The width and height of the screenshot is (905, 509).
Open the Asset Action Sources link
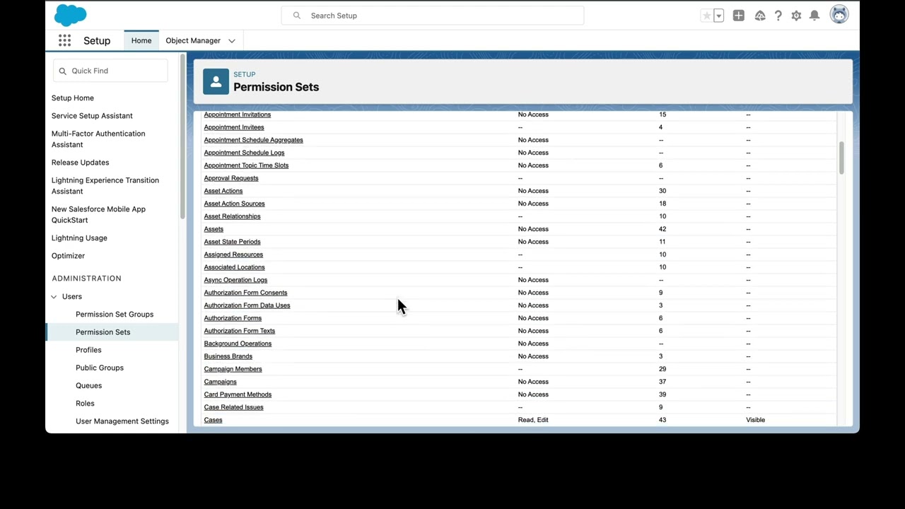[235, 204]
